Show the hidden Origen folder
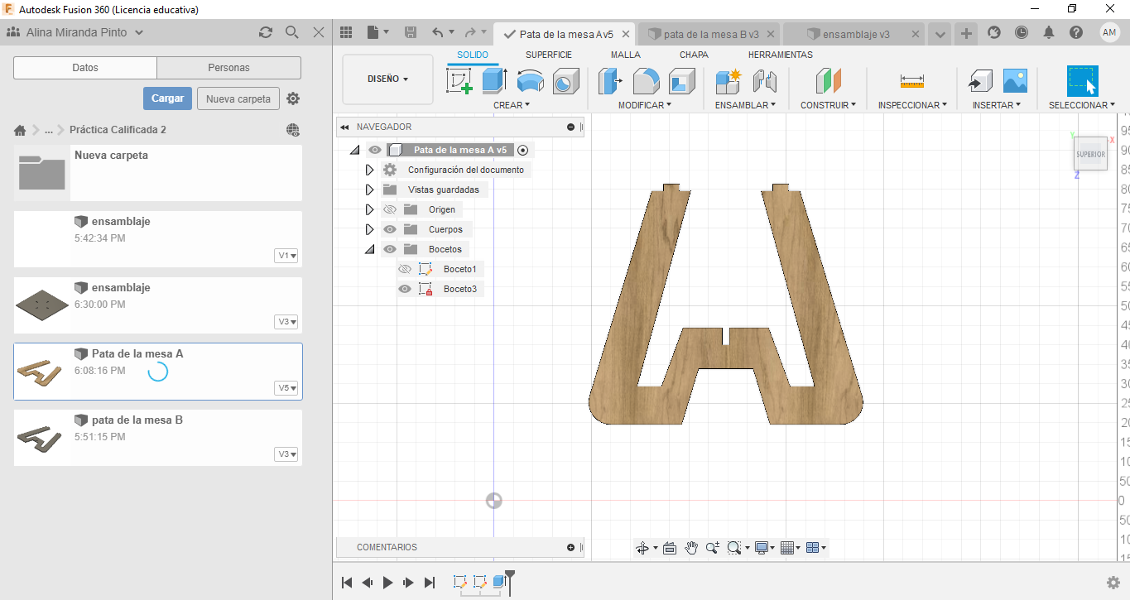This screenshot has width=1130, height=600. (x=390, y=209)
